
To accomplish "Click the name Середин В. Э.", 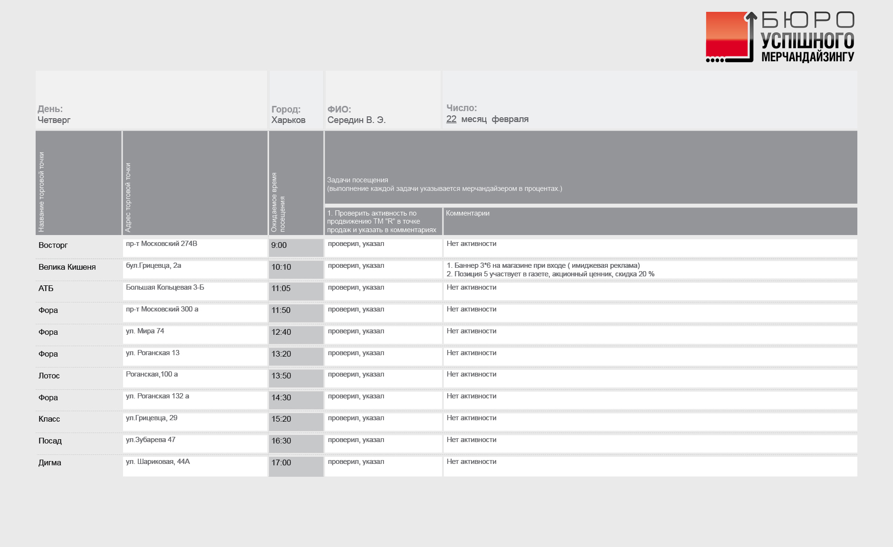I will 356,120.
